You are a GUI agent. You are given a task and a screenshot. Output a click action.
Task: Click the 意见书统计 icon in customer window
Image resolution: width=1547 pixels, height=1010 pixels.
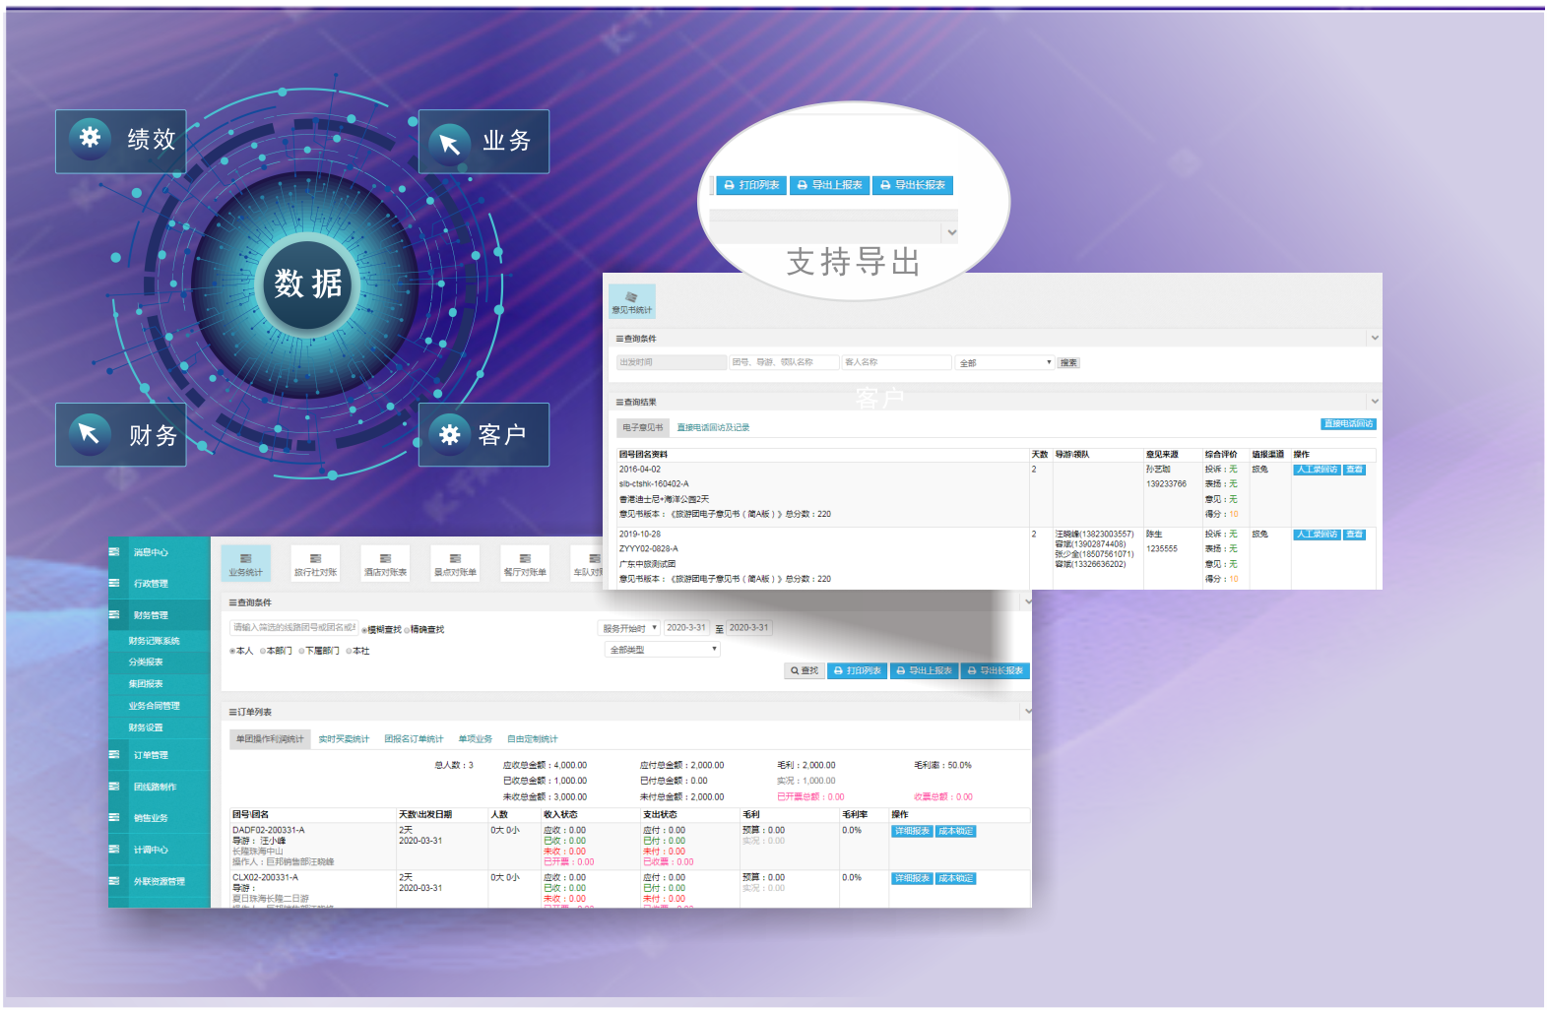pos(632,301)
